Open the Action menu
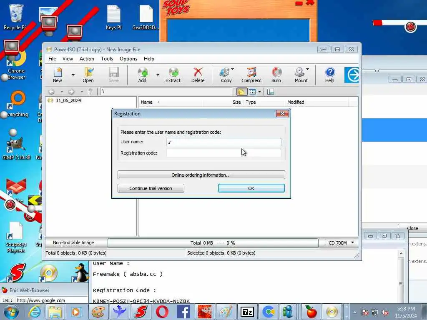The width and height of the screenshot is (427, 320). point(87,59)
